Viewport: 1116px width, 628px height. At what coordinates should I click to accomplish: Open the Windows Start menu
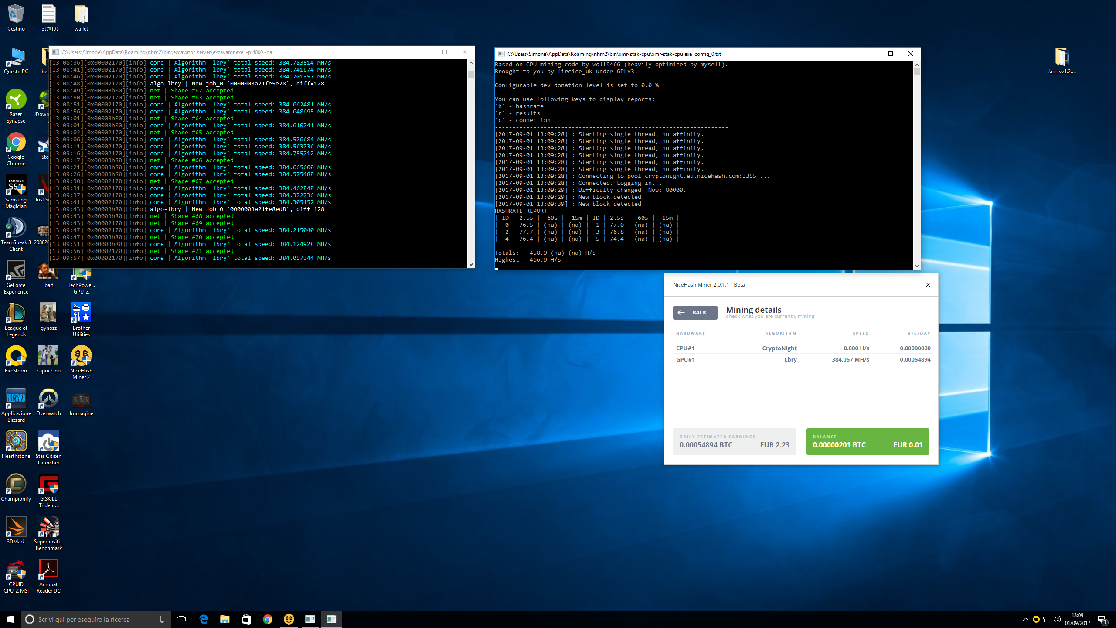tap(9, 619)
